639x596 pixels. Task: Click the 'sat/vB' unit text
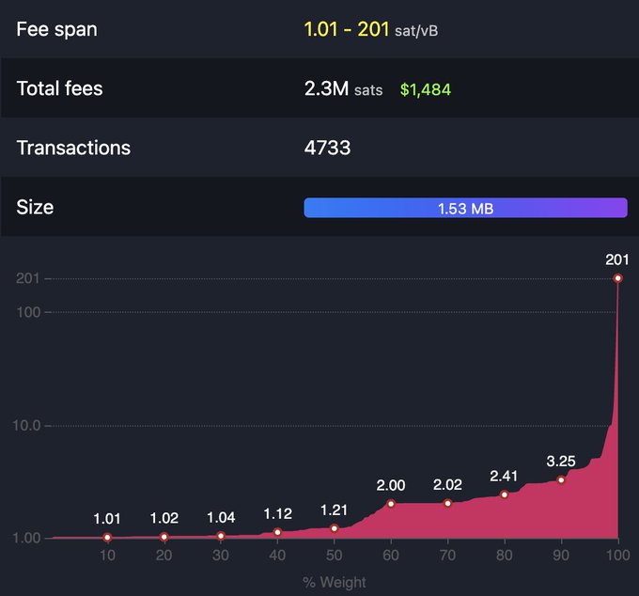tap(416, 31)
